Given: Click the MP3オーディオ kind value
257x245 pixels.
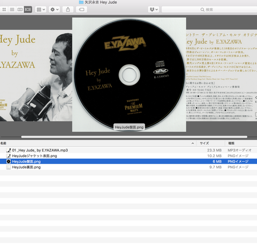Looking at the screenshot, I should tap(239, 150).
